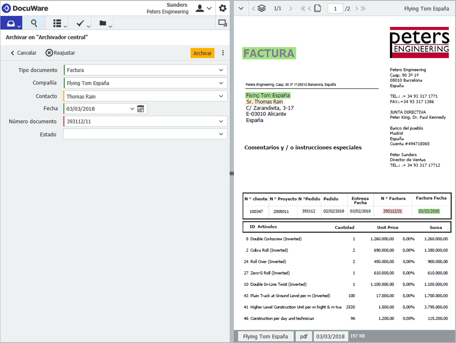Select the search magnifier icon
This screenshot has width=456, height=343.
coord(34,23)
